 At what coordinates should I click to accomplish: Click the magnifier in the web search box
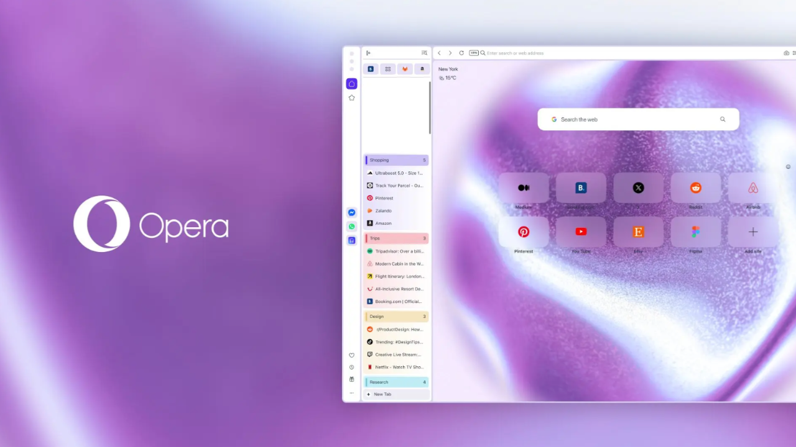click(x=723, y=119)
